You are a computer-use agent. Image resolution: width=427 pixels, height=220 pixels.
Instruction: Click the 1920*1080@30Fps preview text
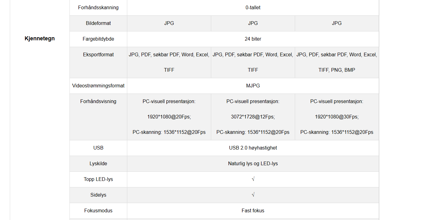coord(337,117)
